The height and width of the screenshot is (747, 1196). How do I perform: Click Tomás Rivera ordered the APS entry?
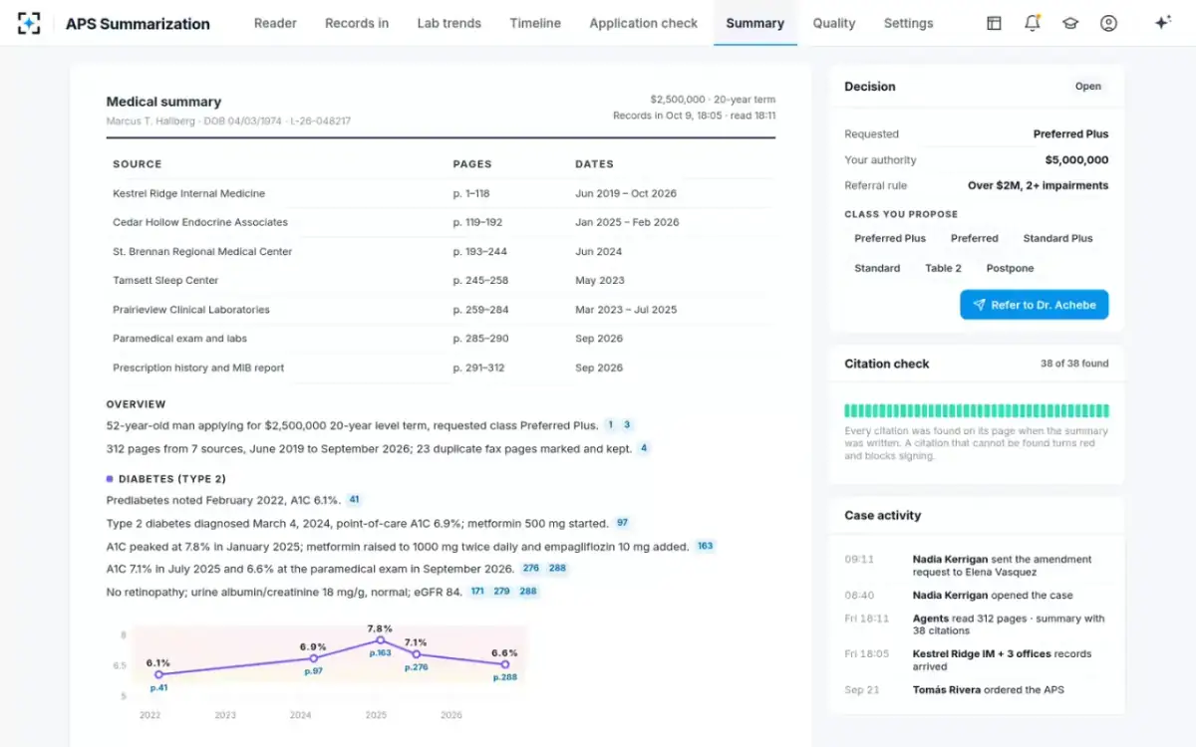977,690
